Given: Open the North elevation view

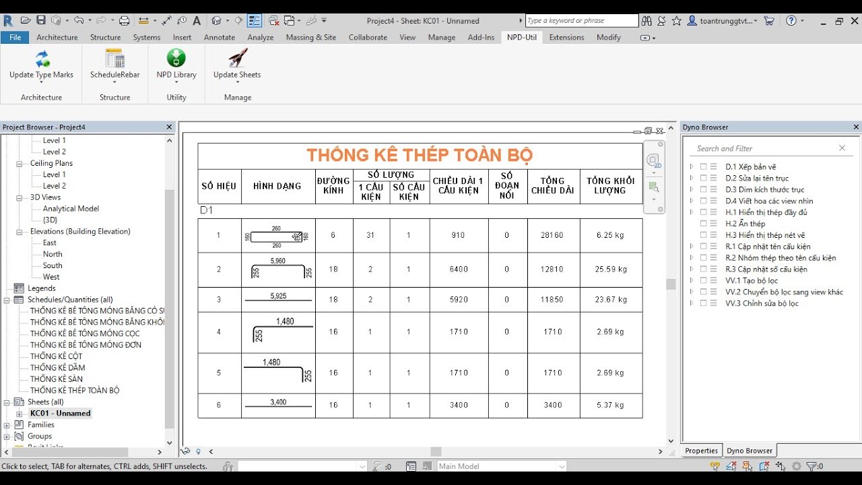Looking at the screenshot, I should (x=53, y=254).
